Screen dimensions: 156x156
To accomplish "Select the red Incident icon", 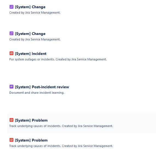I will (11, 53).
